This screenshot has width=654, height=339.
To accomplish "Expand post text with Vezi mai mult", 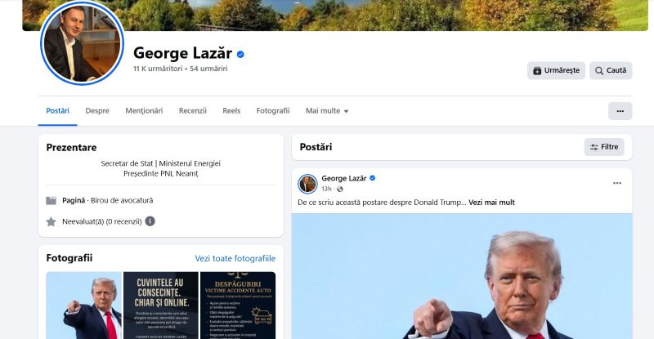I will (491, 203).
